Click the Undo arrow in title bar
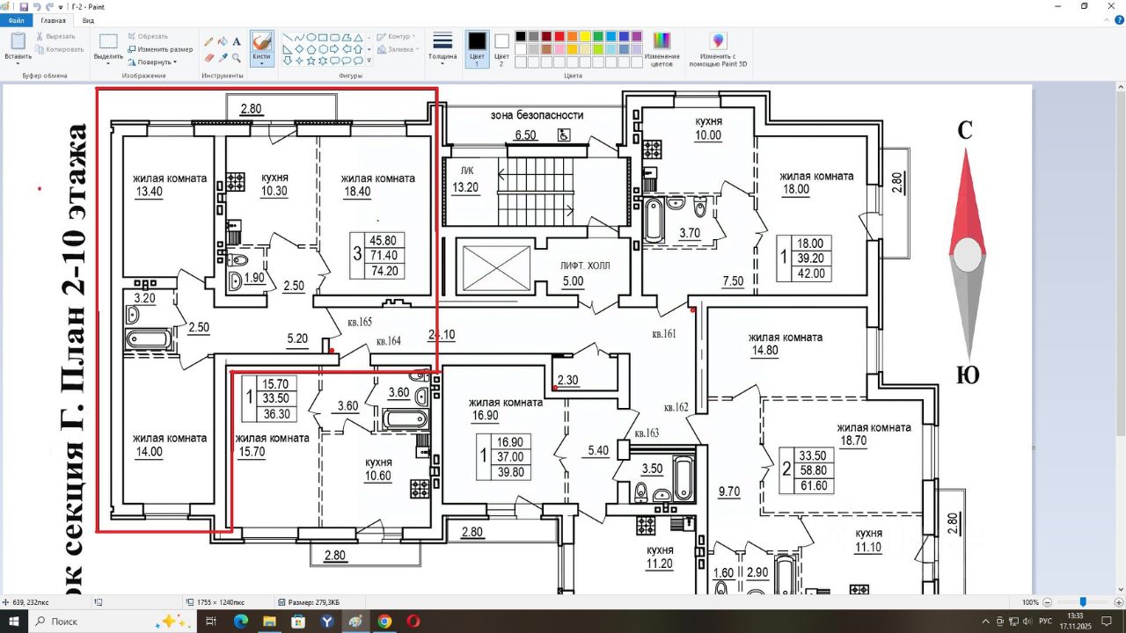The width and height of the screenshot is (1126, 633). click(37, 6)
